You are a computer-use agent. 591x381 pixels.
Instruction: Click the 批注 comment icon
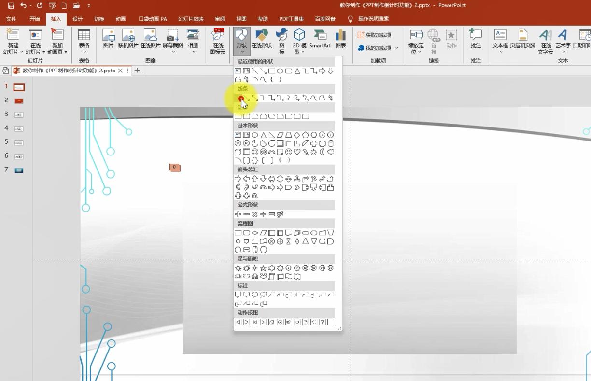476,38
